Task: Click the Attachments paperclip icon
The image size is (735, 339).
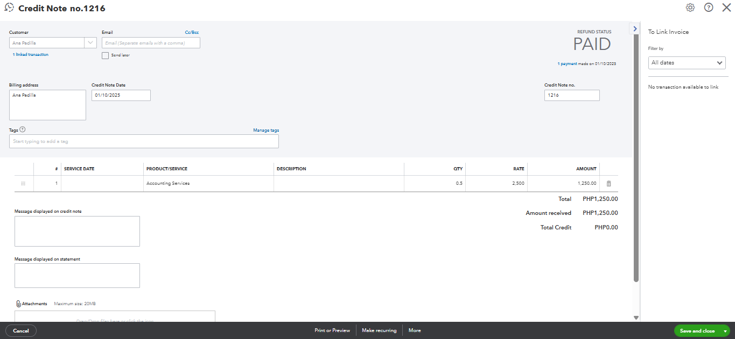Action: coord(18,304)
